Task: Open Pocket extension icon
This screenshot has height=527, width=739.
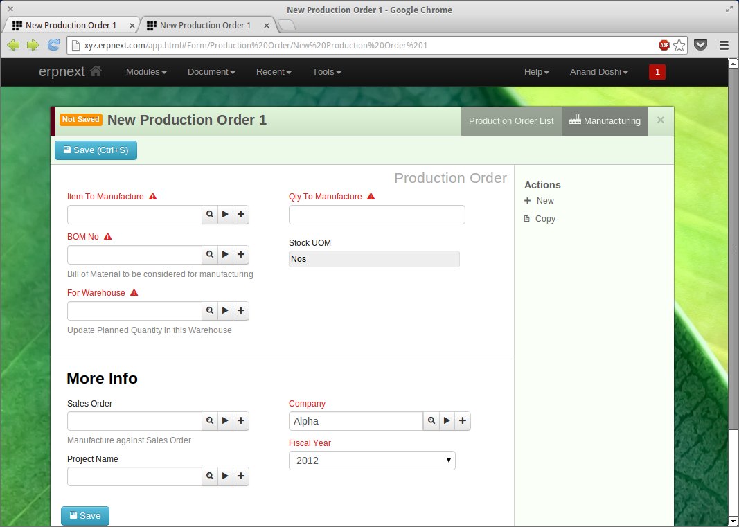Action: [x=701, y=45]
